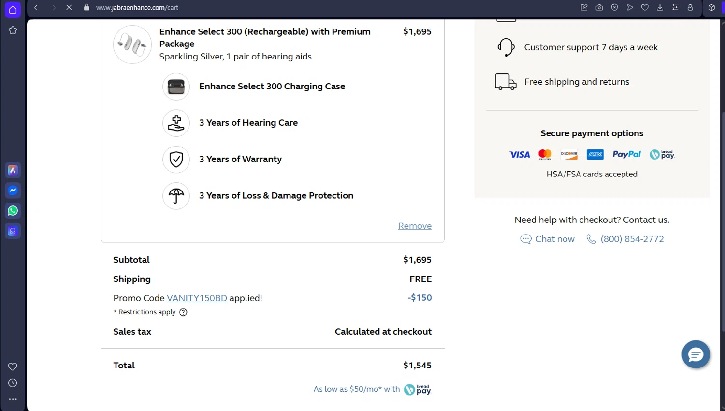The width and height of the screenshot is (725, 411).
Task: Open the Opera home speed dial icon
Action: 13,10
